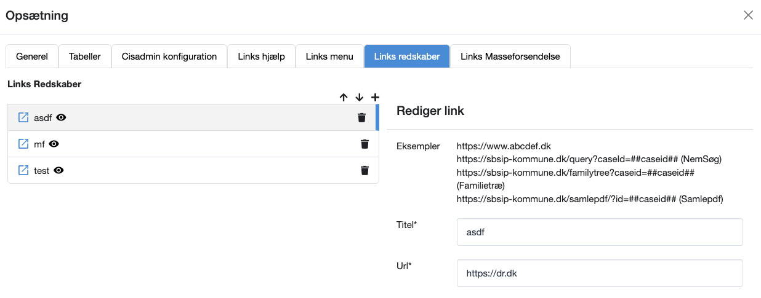The image size is (761, 298).
Task: Click into the Url input field
Action: 599,273
